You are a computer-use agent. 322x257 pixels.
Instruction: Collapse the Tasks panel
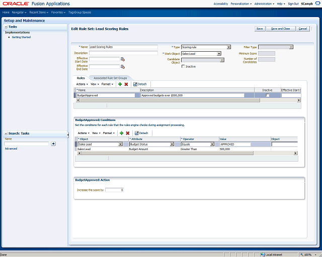(6, 27)
